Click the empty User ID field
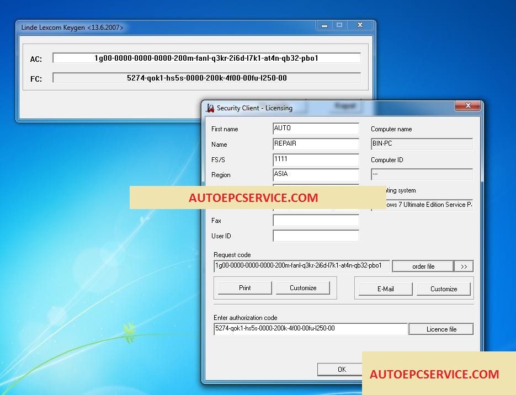 tap(316, 236)
